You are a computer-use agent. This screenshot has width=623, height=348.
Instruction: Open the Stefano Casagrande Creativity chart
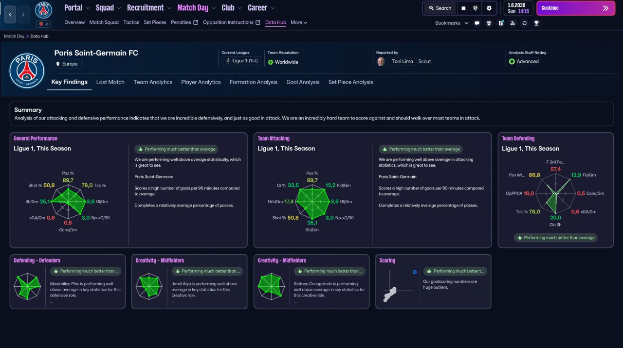tap(271, 286)
